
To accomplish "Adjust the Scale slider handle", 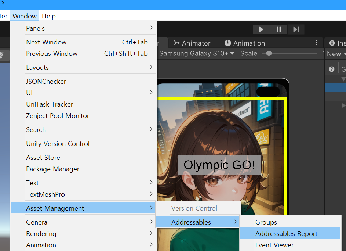I will [269, 53].
